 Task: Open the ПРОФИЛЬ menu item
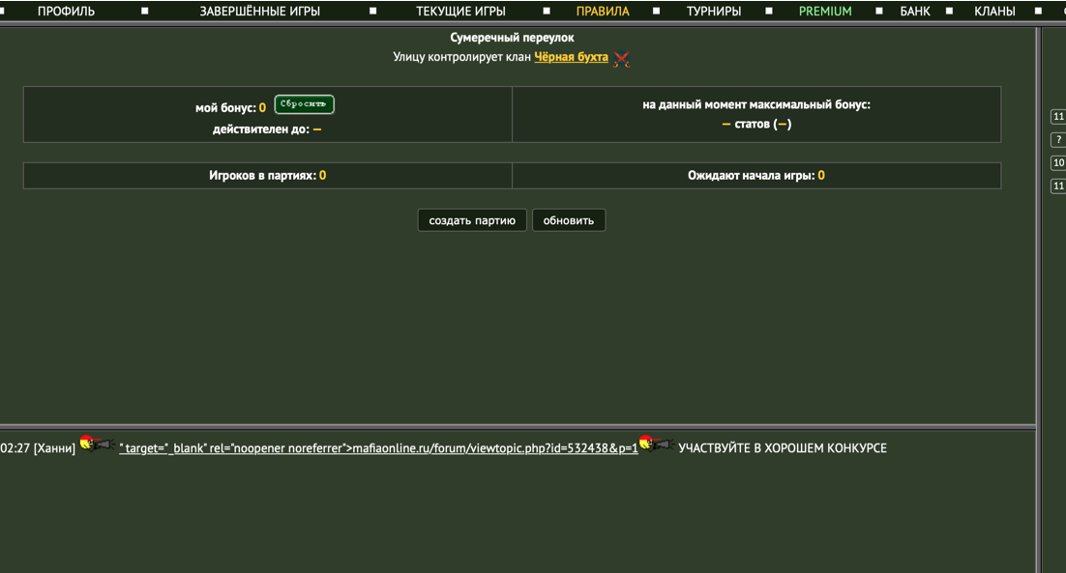point(66,11)
